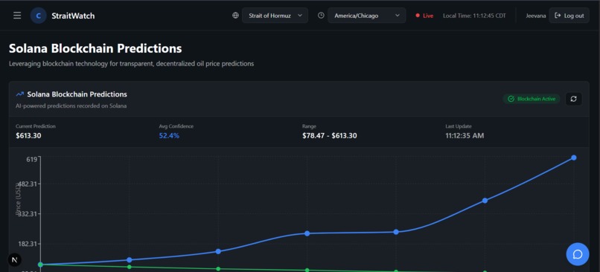The image size is (600, 272).
Task: Click the clock icon beside timezone selector
Action: [321, 16]
